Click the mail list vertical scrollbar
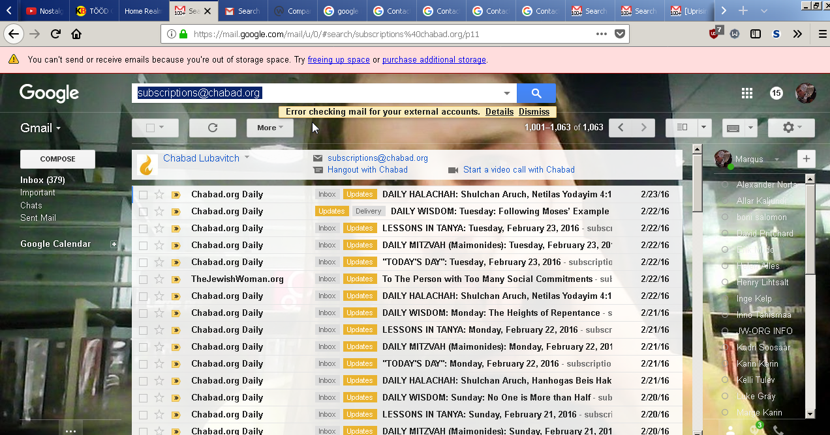The image size is (830, 435). click(x=697, y=183)
